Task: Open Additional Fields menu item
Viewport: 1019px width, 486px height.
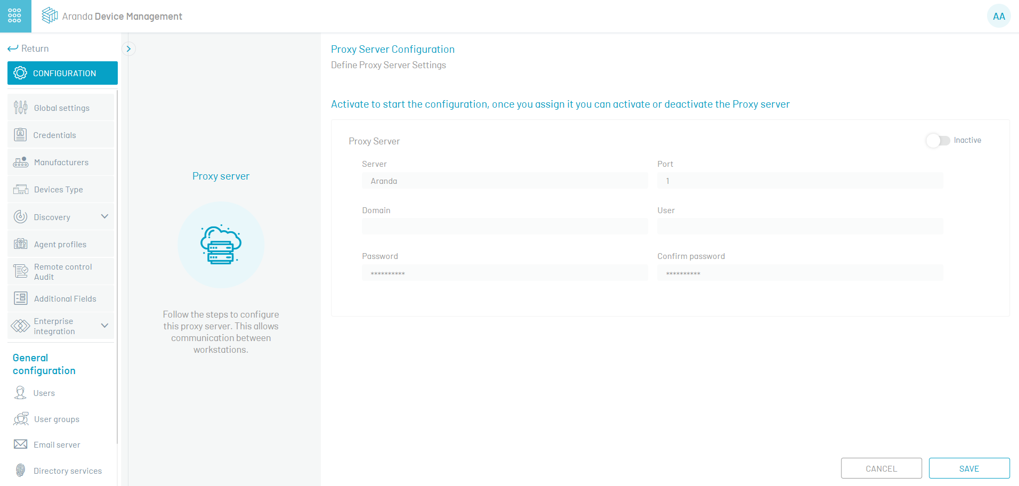Action: (x=61, y=298)
